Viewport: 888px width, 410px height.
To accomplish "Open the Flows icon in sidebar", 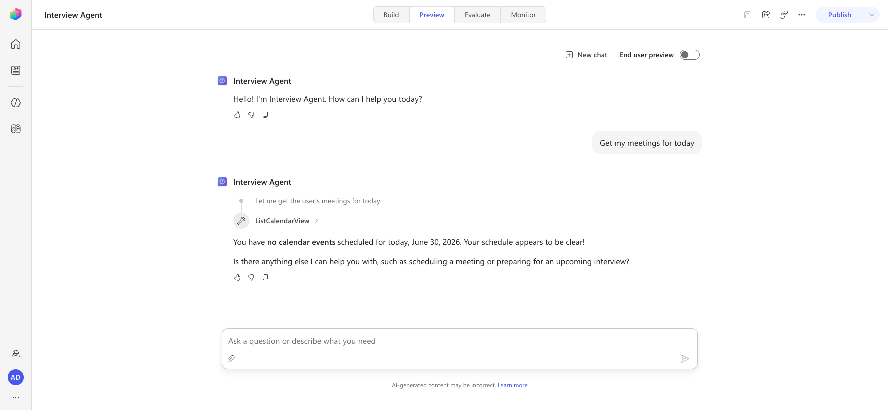I will pos(16,129).
